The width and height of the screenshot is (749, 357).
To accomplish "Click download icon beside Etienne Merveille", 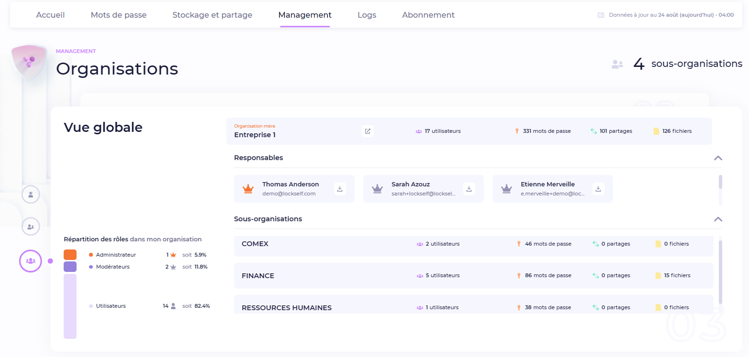I will click(598, 189).
